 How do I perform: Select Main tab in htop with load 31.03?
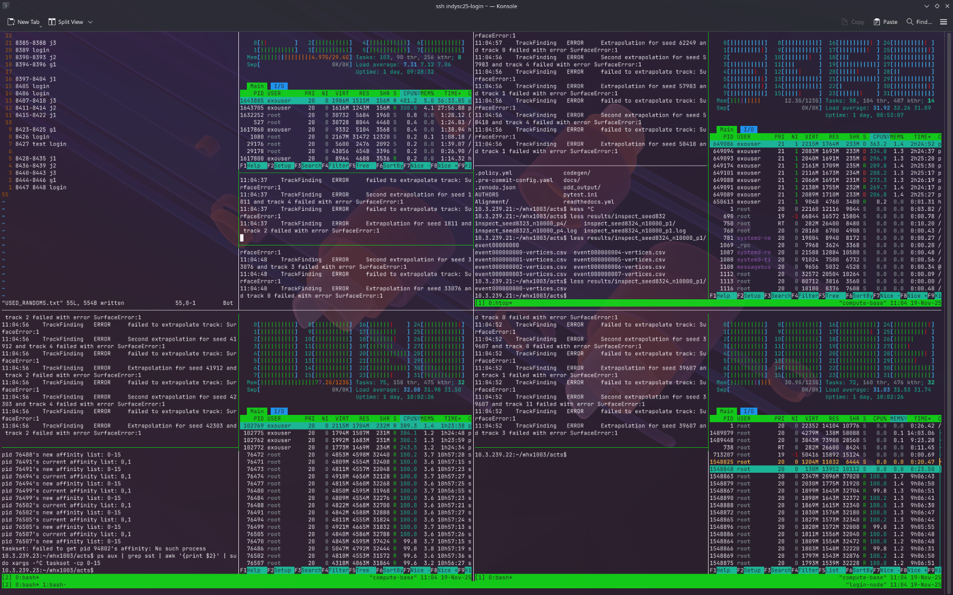[x=726, y=411]
